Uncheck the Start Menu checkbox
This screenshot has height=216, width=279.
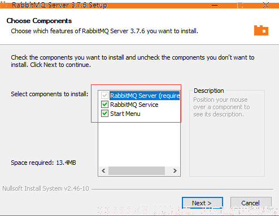(x=104, y=114)
